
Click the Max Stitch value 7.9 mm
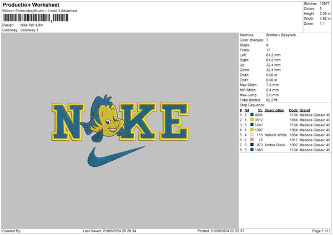point(273,85)
